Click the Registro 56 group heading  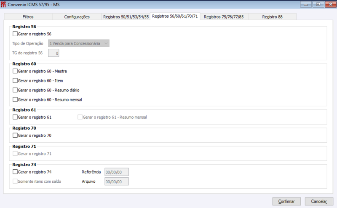(x=24, y=27)
